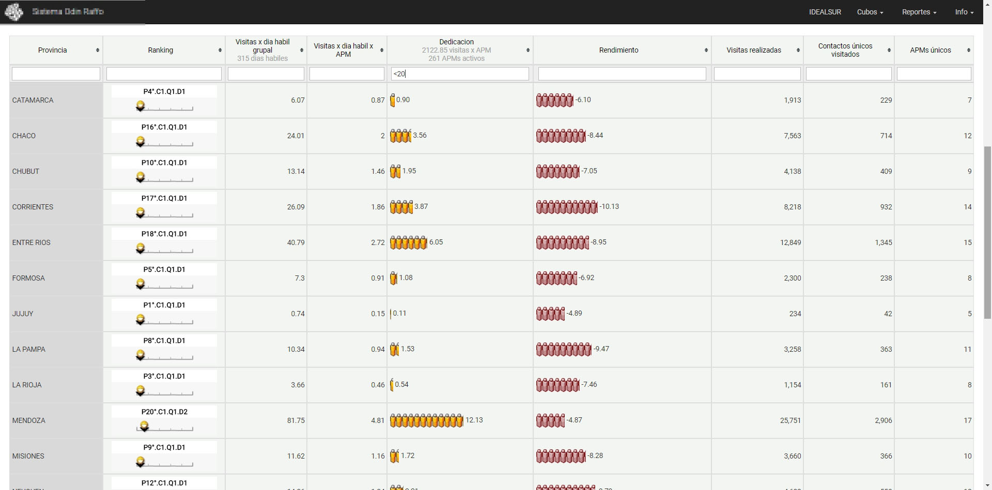Click the Provincia filter input box
The height and width of the screenshot is (490, 992).
click(56, 74)
